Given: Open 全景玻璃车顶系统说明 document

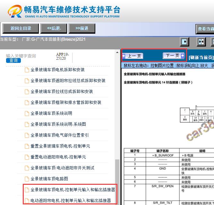Looking at the screenshot, I should [51, 114].
